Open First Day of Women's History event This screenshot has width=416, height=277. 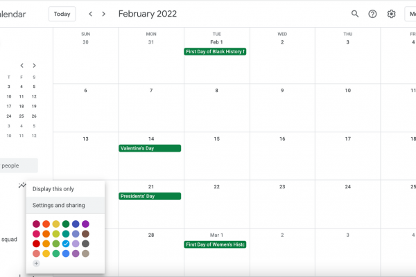tap(215, 244)
